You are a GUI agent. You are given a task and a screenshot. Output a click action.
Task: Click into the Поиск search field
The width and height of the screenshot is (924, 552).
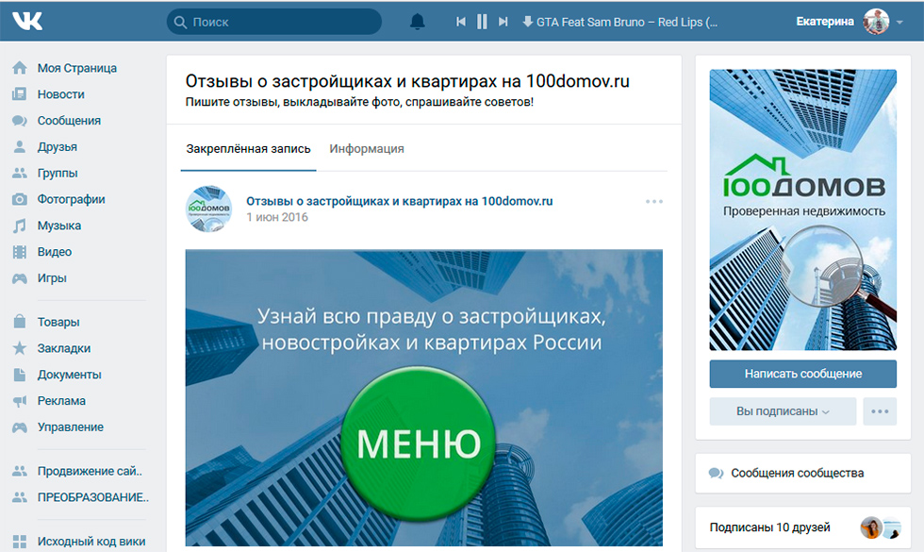(x=274, y=22)
